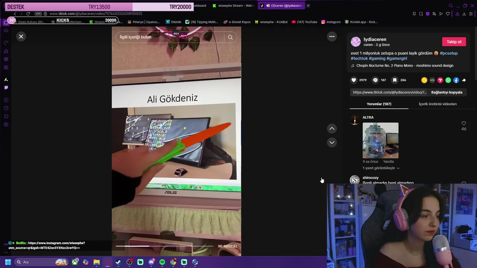Image resolution: width=477 pixels, height=268 pixels.
Task: Repost the video using yellow icon
Action: click(x=424, y=80)
